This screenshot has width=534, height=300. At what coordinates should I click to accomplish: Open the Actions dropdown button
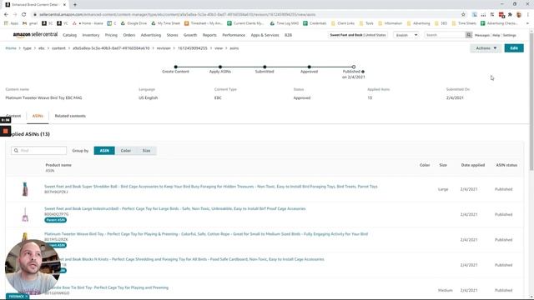click(486, 48)
